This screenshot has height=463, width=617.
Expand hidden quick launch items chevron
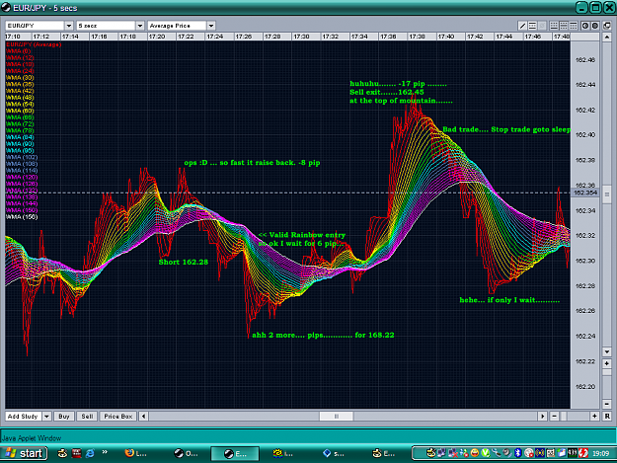[105, 452]
